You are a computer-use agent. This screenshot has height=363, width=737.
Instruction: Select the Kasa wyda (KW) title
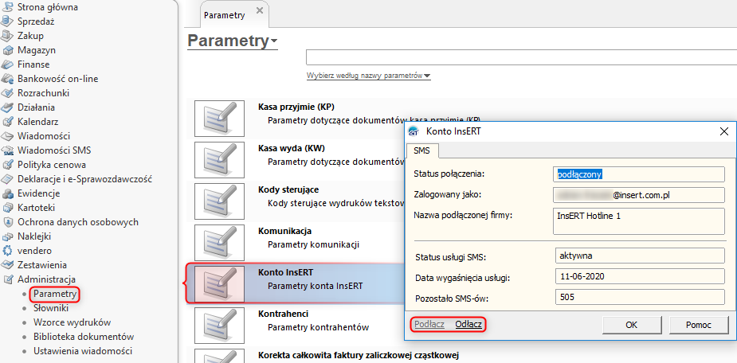tap(292, 148)
